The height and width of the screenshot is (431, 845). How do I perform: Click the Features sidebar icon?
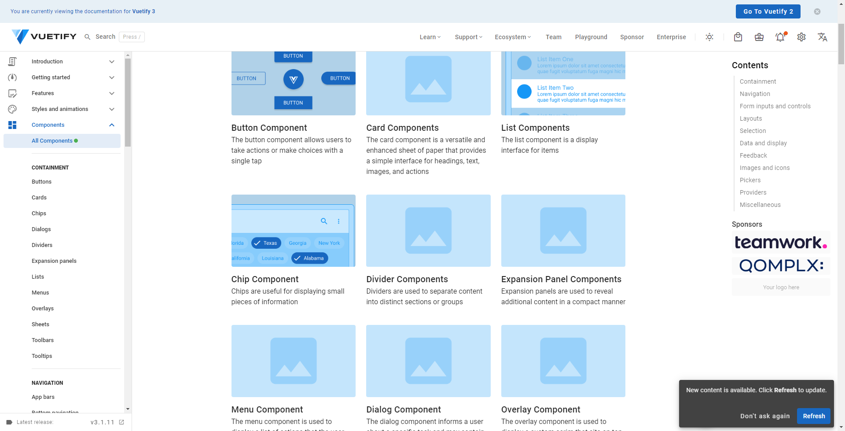pyautogui.click(x=12, y=93)
